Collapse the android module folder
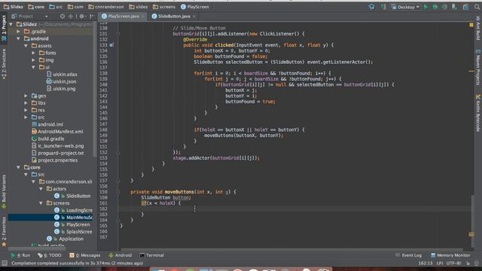Viewport: 482px width, 271px height. (x=18, y=38)
